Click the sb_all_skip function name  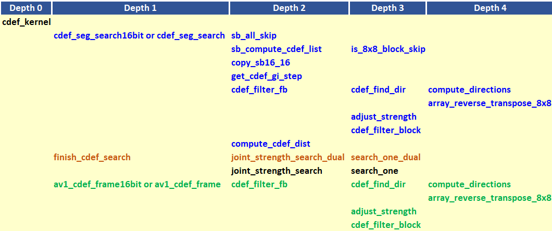tap(254, 35)
